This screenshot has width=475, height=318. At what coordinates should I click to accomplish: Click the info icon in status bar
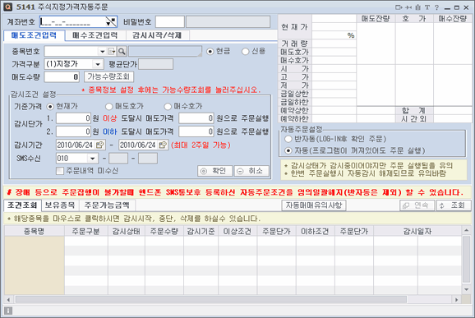click(8, 311)
